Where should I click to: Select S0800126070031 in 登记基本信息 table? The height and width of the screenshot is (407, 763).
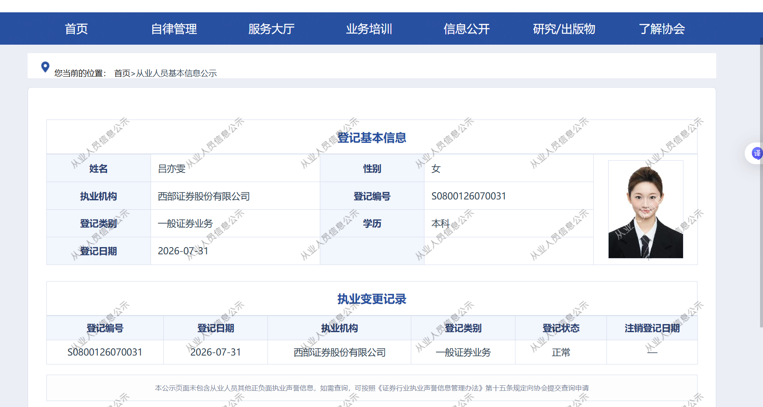pyautogui.click(x=469, y=196)
